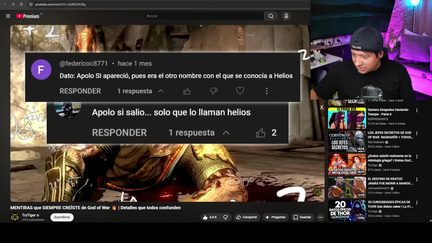Open 20 datos épicos de Thor thumbnail

click(x=347, y=210)
